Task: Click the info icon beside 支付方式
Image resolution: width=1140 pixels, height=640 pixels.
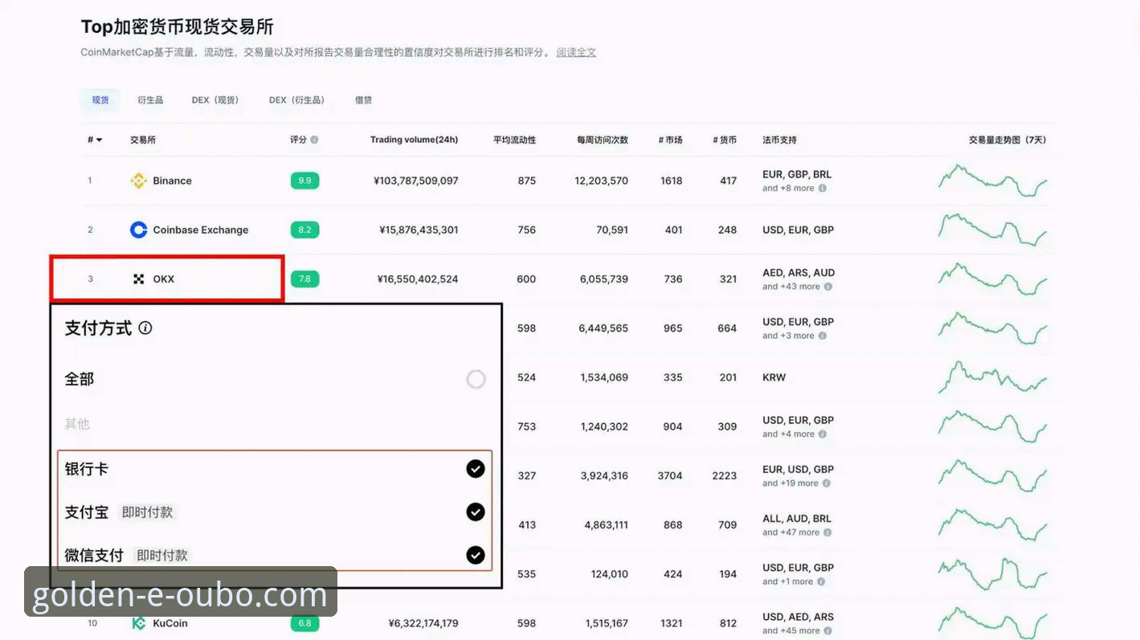Action: [145, 328]
